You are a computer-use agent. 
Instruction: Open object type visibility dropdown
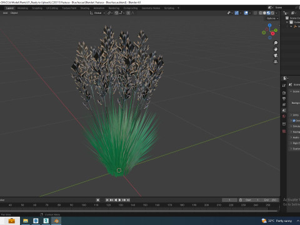click(230, 13)
